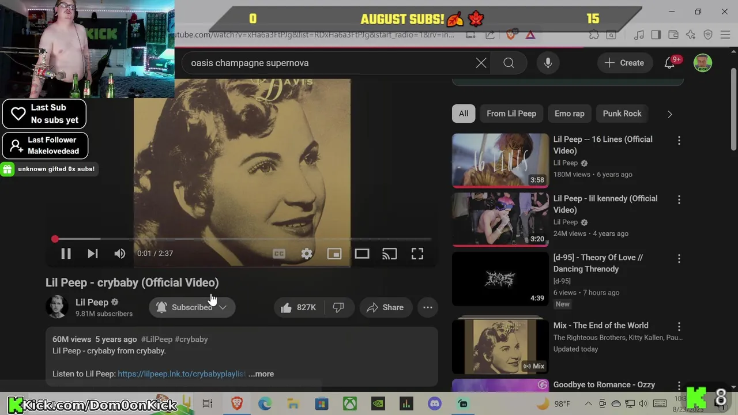
Task: Clear the YouTube search box text
Action: click(x=481, y=63)
